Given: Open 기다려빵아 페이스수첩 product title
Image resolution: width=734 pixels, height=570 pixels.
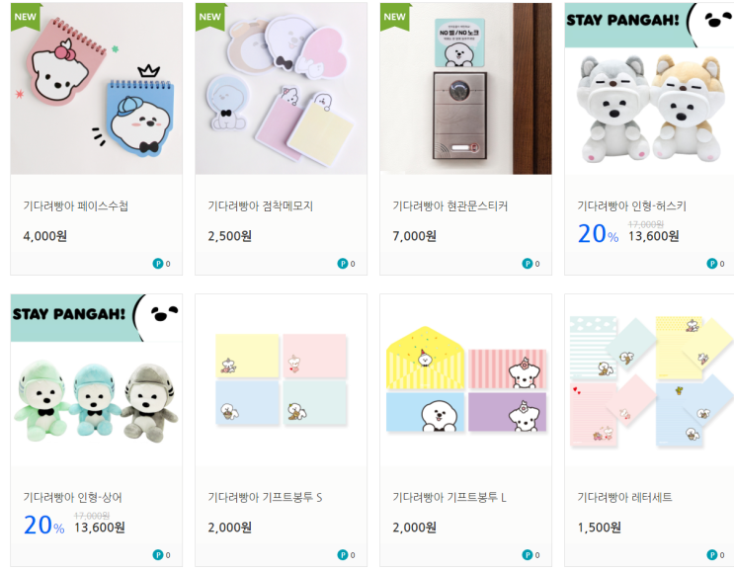Looking at the screenshot, I should [x=76, y=205].
